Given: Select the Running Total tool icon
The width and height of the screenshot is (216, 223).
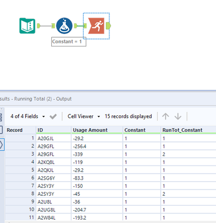Looking at the screenshot, I should [96, 26].
